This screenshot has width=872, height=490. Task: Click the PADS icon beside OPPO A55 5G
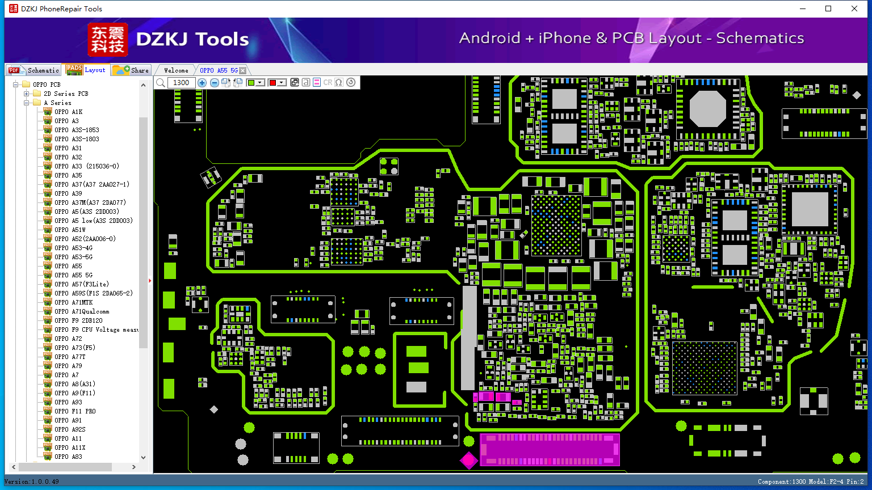[48, 275]
